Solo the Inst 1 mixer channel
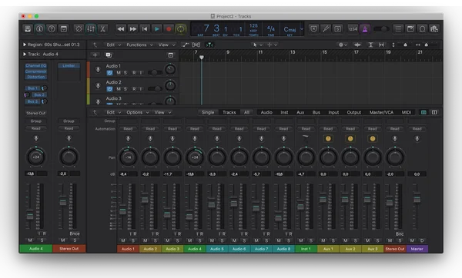The width and height of the screenshot is (462, 278). click(x=311, y=240)
